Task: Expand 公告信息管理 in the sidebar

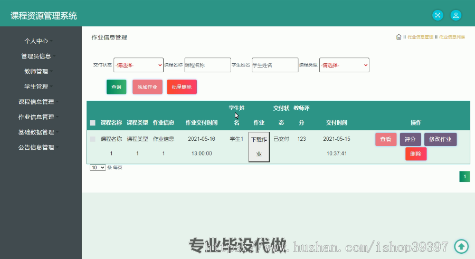Action: point(38,147)
